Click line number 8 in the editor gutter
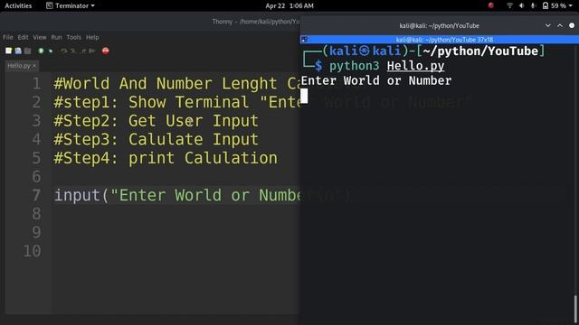579x325 pixels. coord(36,214)
